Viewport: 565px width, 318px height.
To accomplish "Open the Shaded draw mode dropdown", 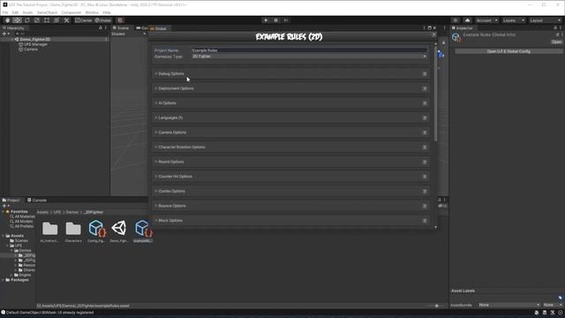I will tap(129, 34).
